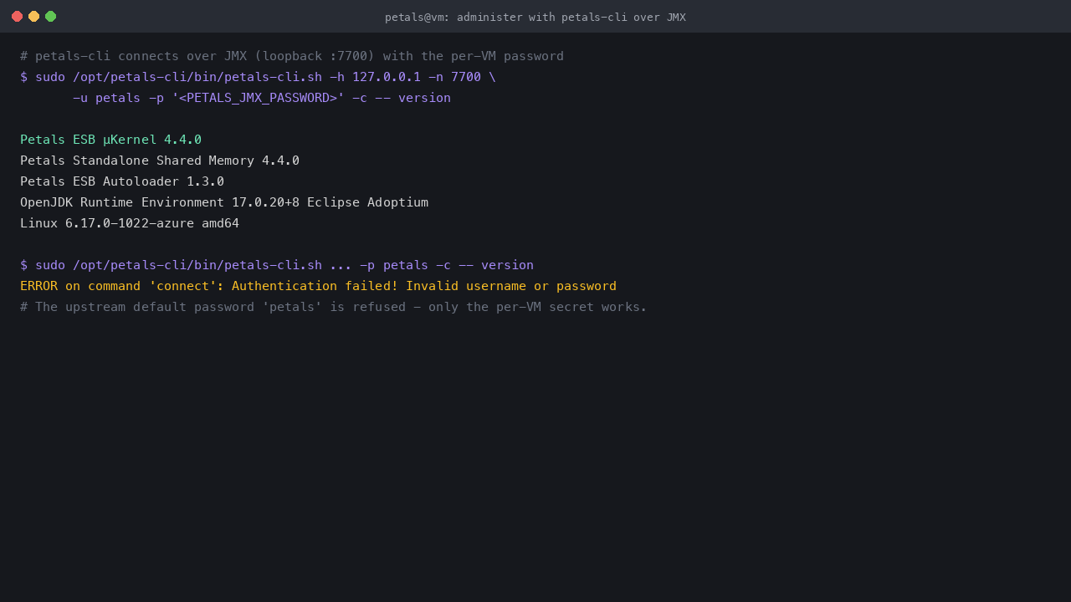Click the yellow minimize window button

click(x=33, y=17)
